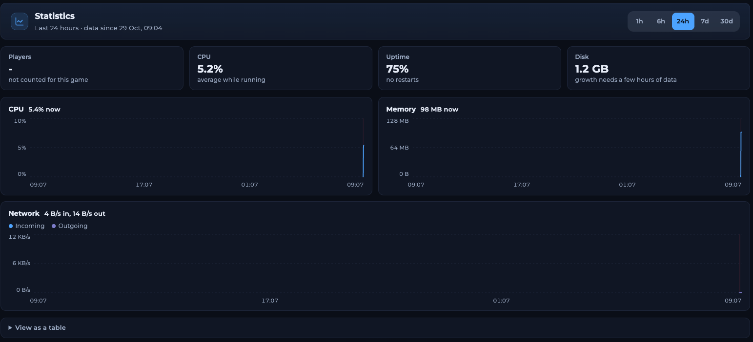Click the 10% label on CPU chart axis
This screenshot has width=753, height=342.
20,121
